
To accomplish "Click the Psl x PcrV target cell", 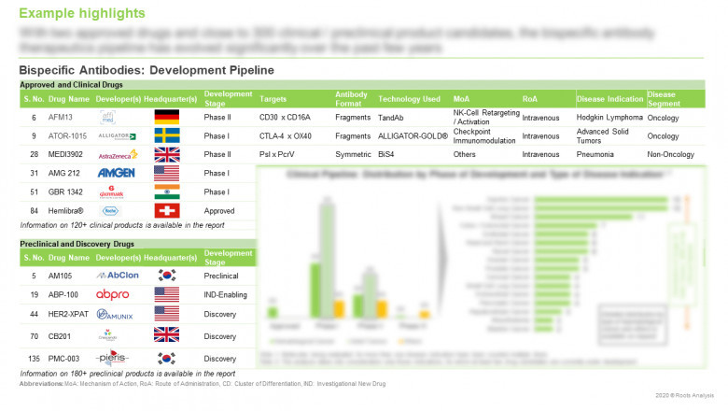I will (x=276, y=154).
